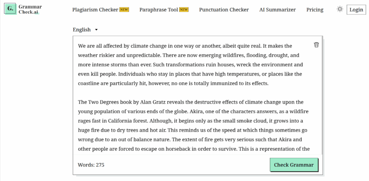Click the Words: 275 counter
The width and height of the screenshot is (369, 181).
point(91,165)
